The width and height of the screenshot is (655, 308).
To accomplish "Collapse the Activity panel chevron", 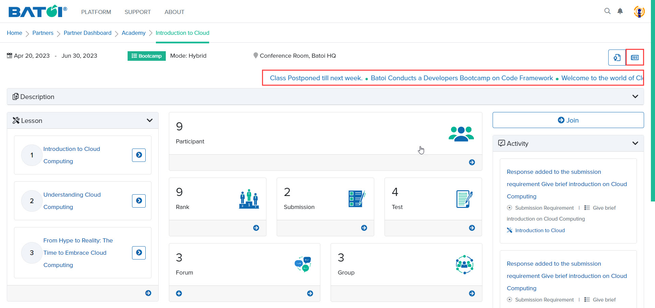I will [x=635, y=143].
